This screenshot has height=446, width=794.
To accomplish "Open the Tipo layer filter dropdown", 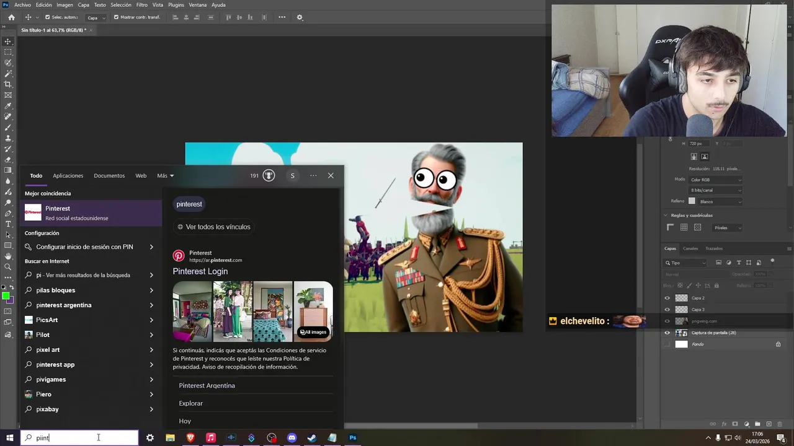I will [685, 263].
